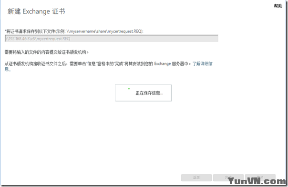Click the 正在保存信息 status box

(143, 93)
